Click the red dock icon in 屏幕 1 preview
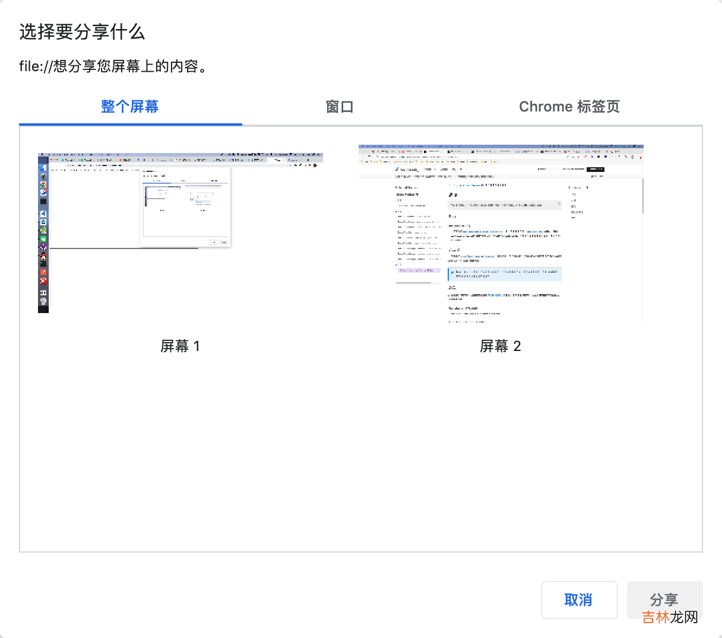This screenshot has width=722, height=638. [x=43, y=280]
